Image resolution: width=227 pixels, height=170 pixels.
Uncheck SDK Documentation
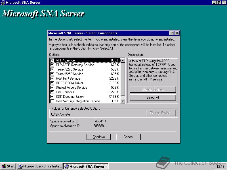(x=52, y=96)
